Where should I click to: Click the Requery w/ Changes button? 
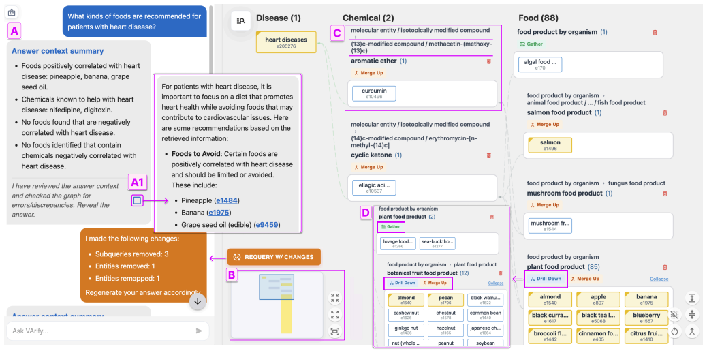(274, 257)
